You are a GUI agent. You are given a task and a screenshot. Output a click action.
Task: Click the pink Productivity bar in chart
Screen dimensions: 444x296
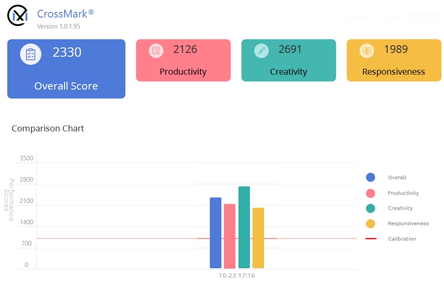coord(230,236)
